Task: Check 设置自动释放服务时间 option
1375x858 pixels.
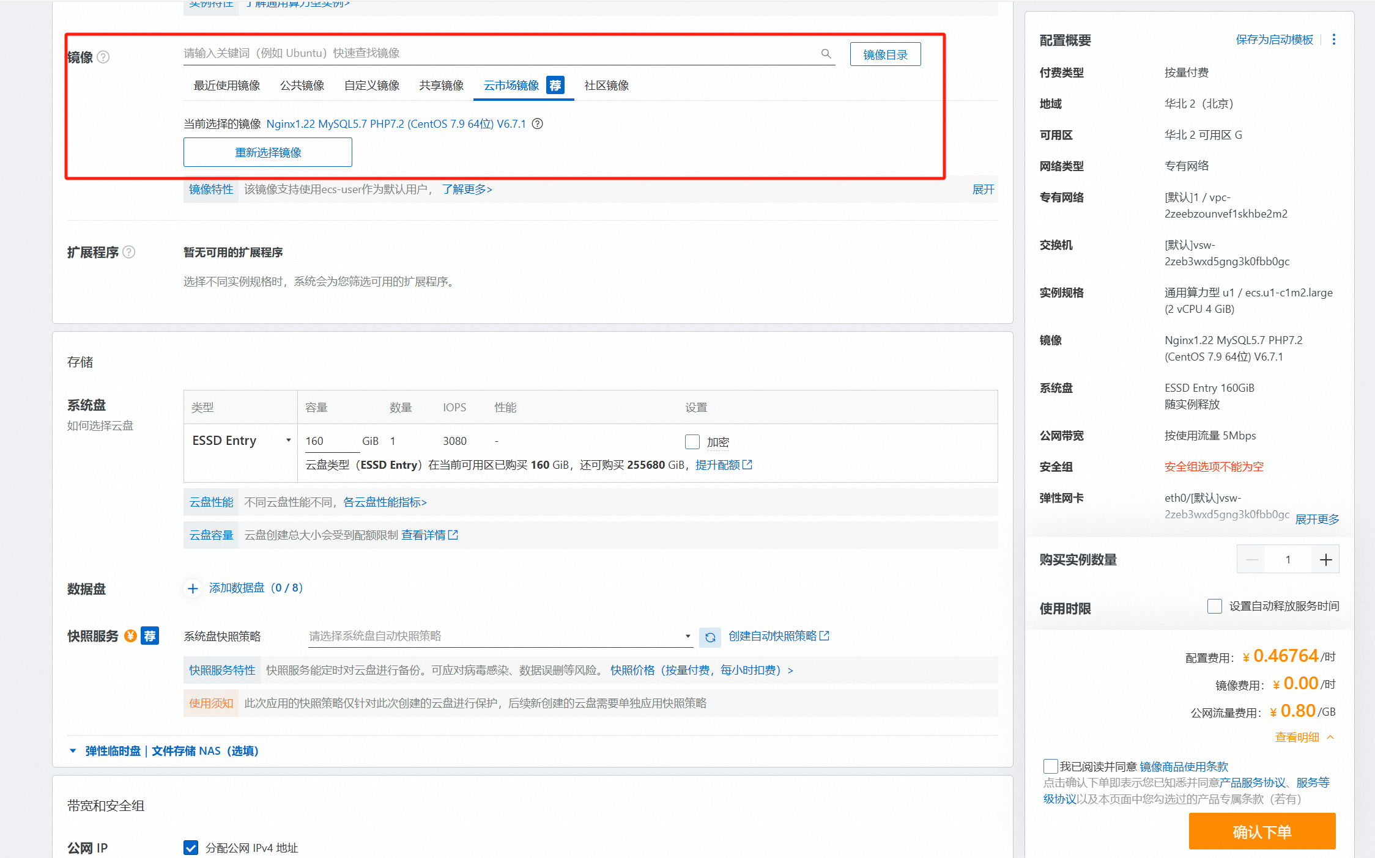Action: [1214, 606]
